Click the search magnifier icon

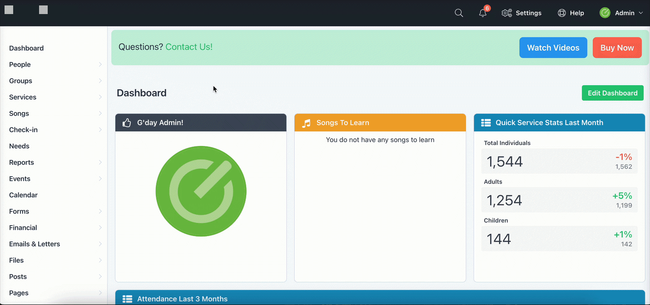[459, 13]
